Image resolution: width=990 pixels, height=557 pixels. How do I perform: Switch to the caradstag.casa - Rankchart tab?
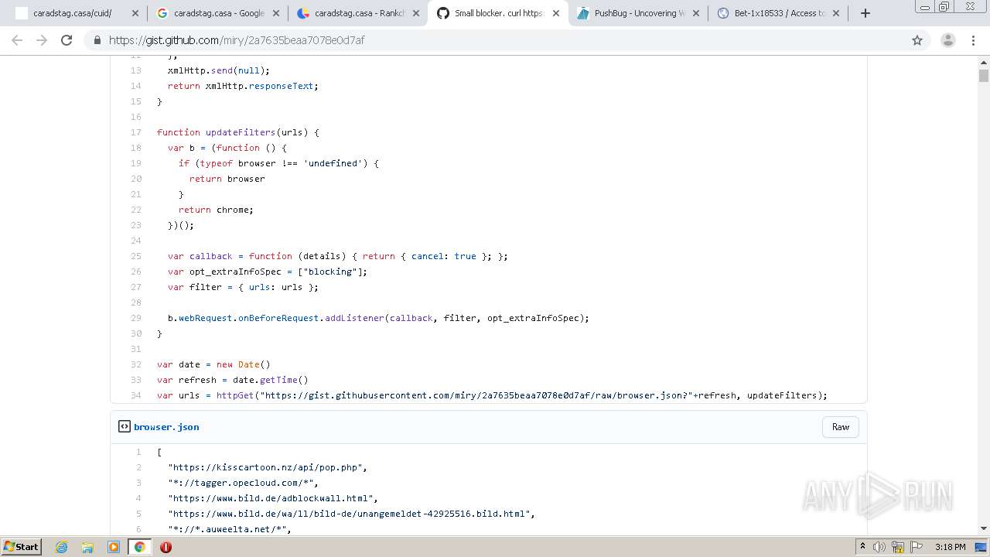(x=360, y=13)
